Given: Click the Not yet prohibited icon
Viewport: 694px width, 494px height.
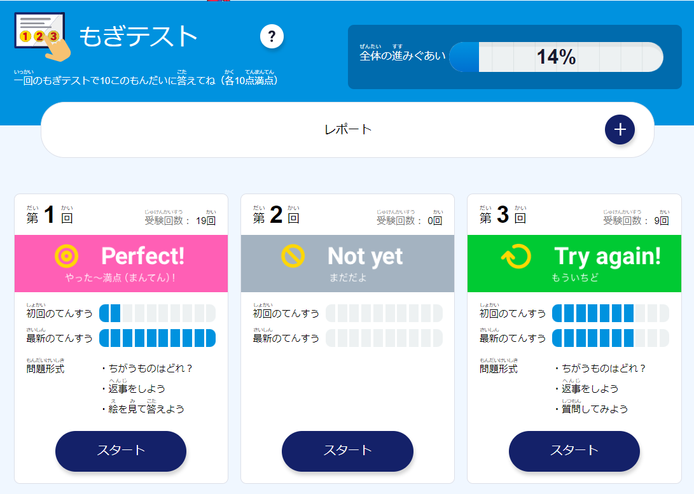Looking at the screenshot, I should (293, 256).
